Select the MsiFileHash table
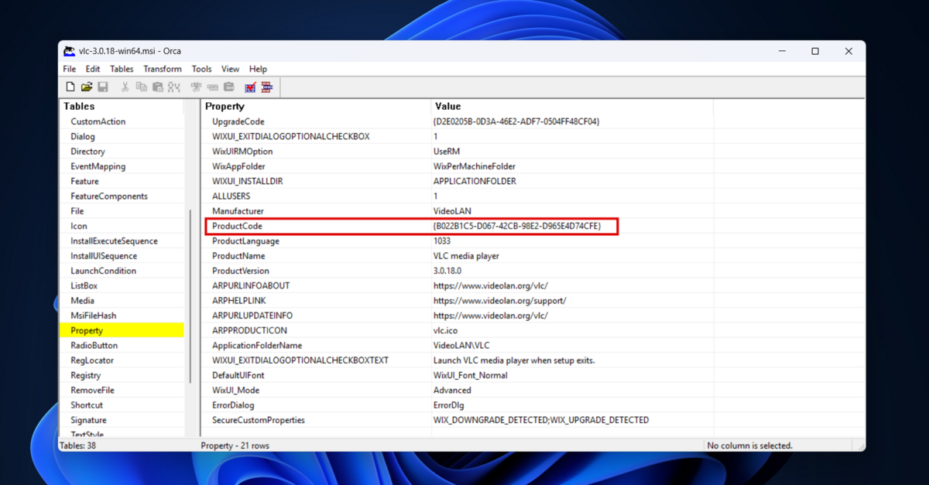This screenshot has width=929, height=485. point(94,316)
